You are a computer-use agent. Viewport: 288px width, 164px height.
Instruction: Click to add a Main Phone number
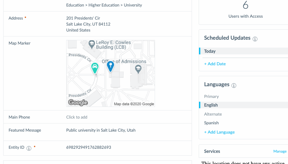tap(77, 117)
